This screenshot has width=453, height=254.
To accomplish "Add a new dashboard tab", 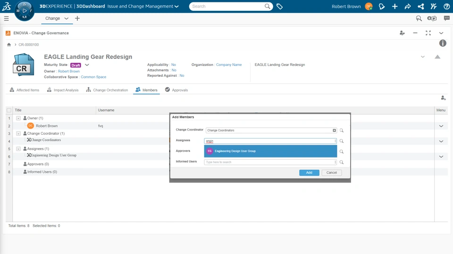I will pyautogui.click(x=77, y=18).
